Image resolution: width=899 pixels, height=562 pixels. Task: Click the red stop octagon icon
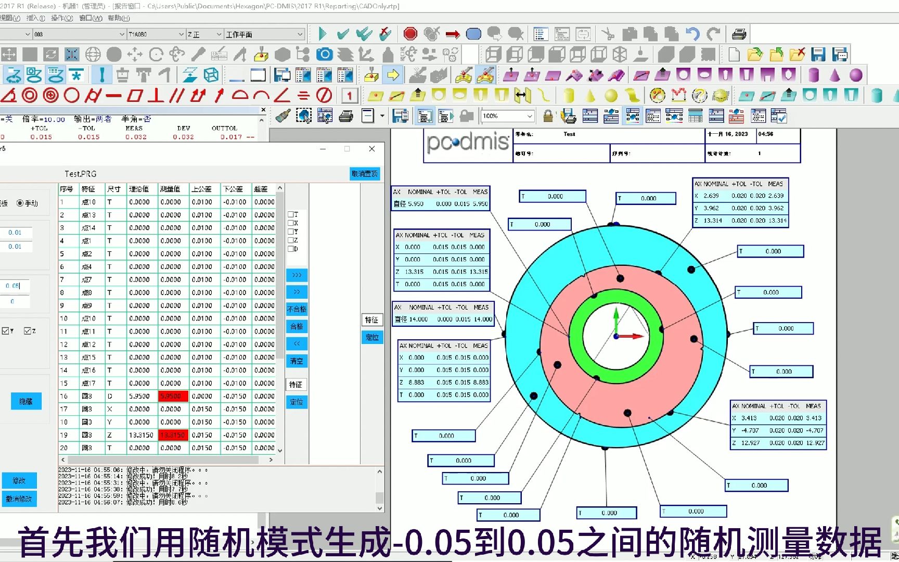click(x=410, y=34)
